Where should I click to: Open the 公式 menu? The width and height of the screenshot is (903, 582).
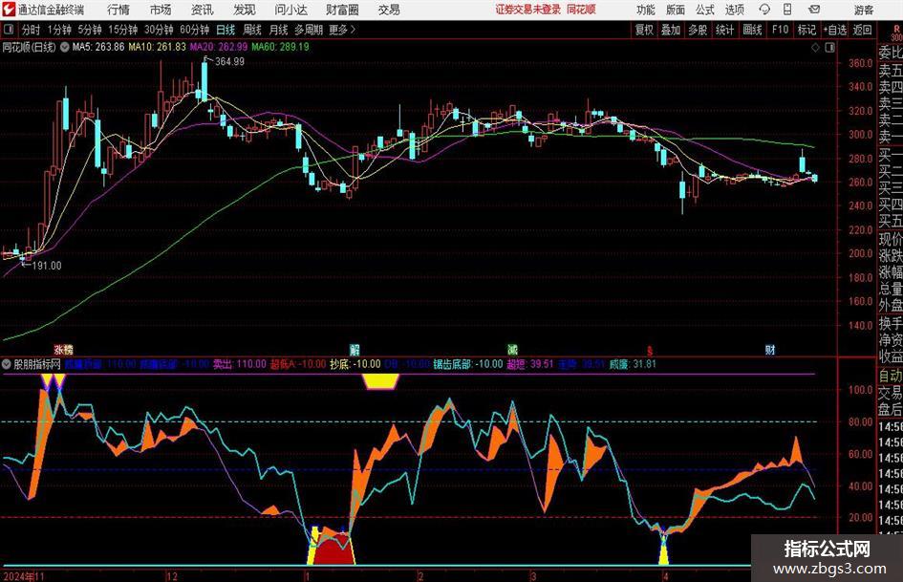point(705,10)
